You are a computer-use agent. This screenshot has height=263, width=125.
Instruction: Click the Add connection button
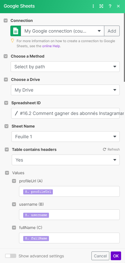point(112,31)
